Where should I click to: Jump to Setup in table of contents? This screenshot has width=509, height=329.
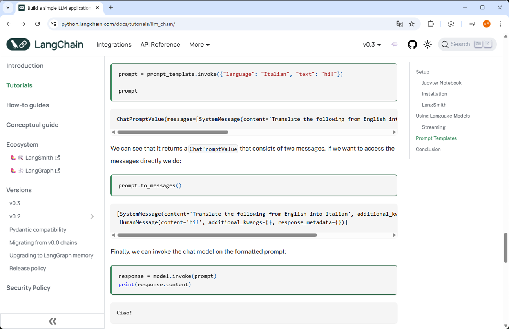tap(422, 72)
